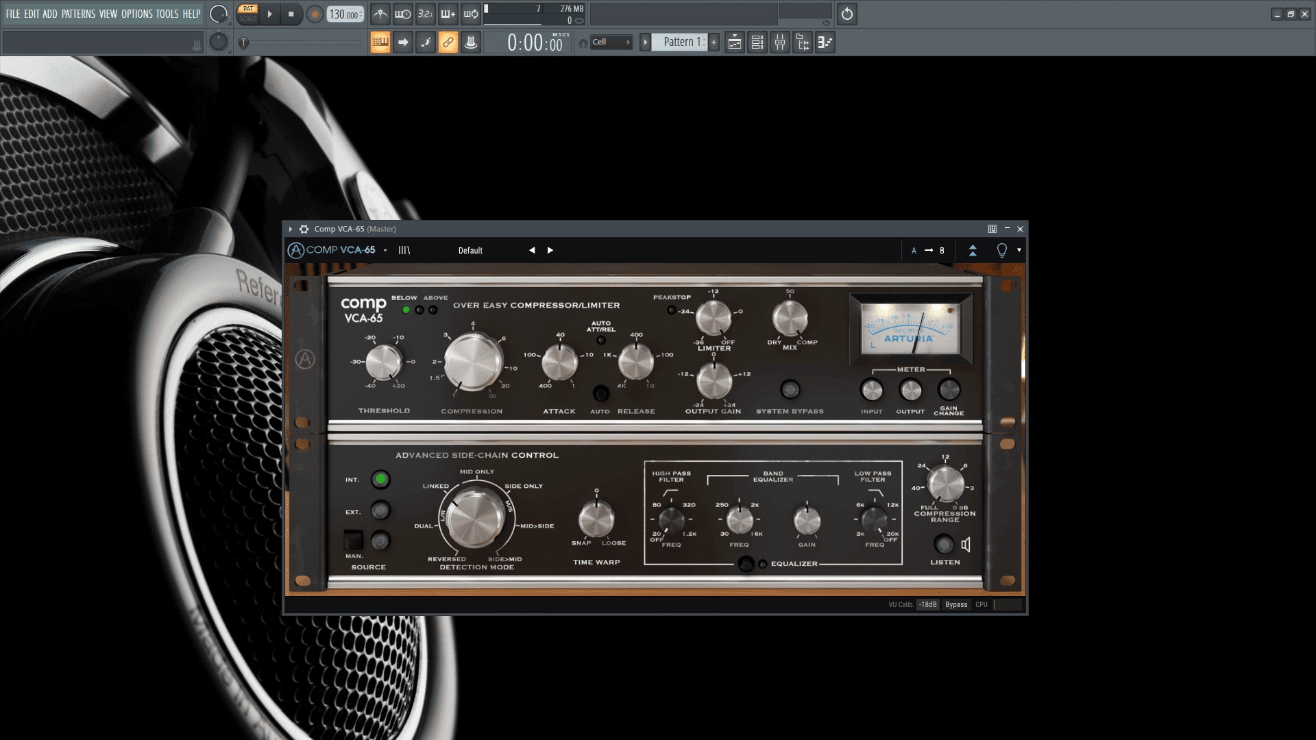Open the VIEW menu
Image resolution: width=1316 pixels, height=740 pixels.
point(108,14)
